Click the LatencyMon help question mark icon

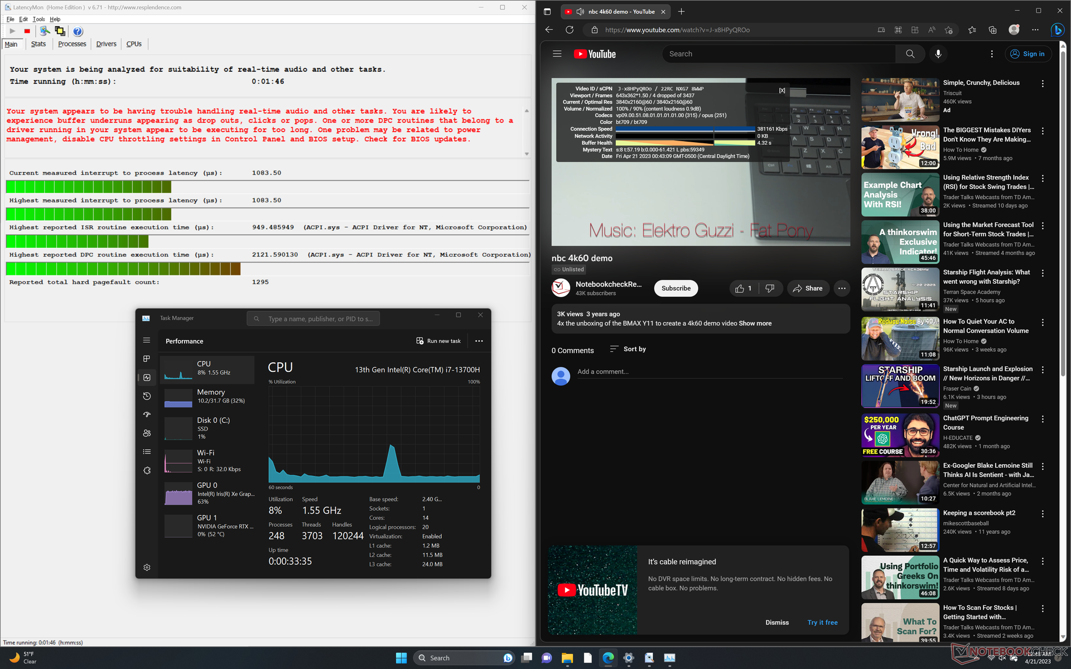click(x=78, y=32)
